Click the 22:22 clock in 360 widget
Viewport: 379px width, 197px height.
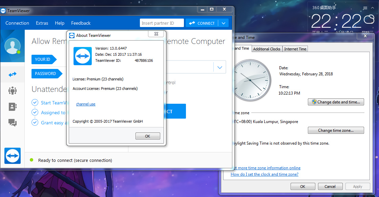coord(336,22)
